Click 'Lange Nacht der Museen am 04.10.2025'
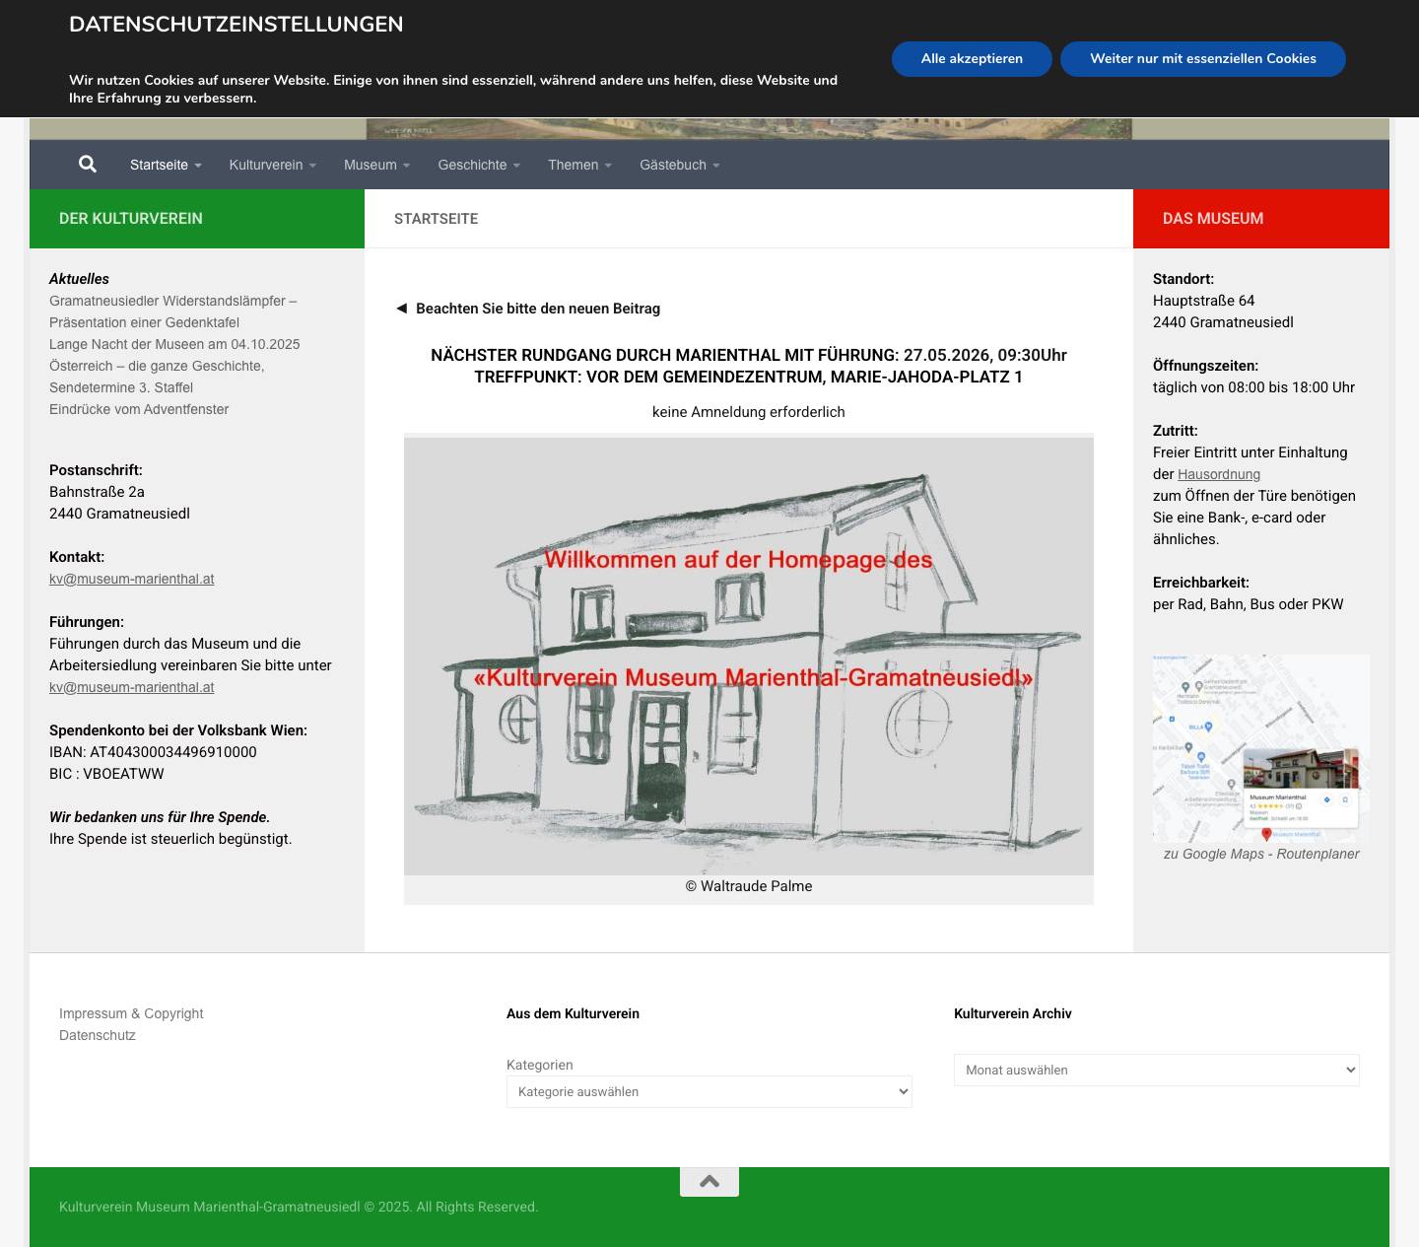The height and width of the screenshot is (1247, 1419). [x=174, y=344]
